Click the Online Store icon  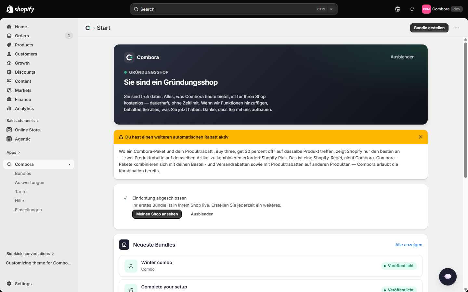pyautogui.click(x=9, y=130)
